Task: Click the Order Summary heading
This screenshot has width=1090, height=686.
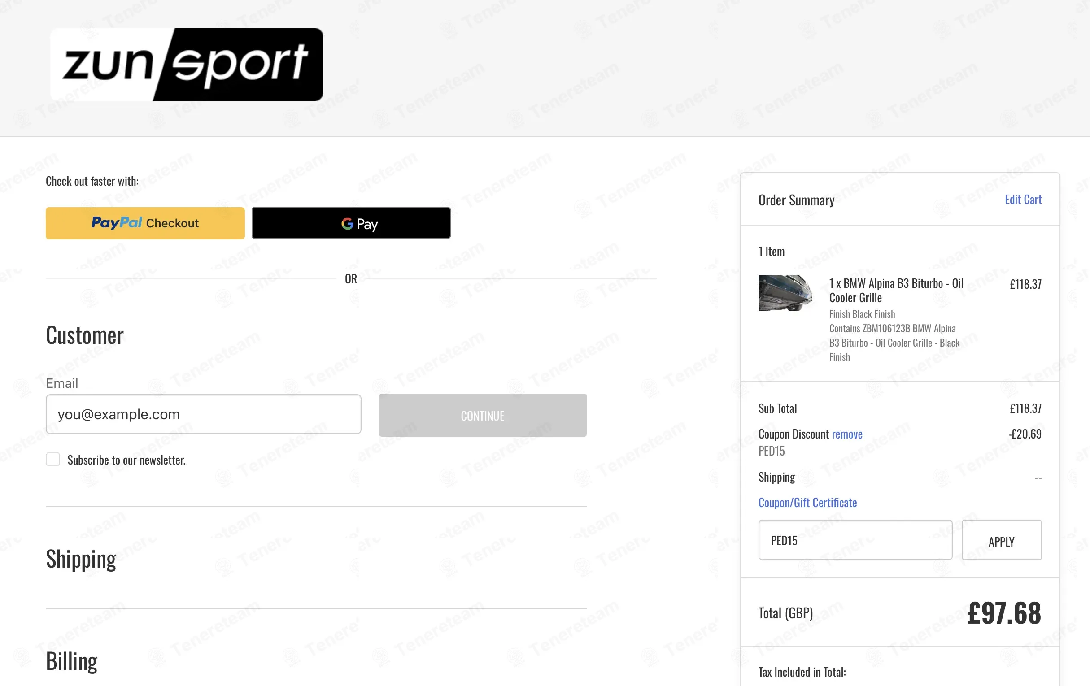Action: (x=796, y=200)
